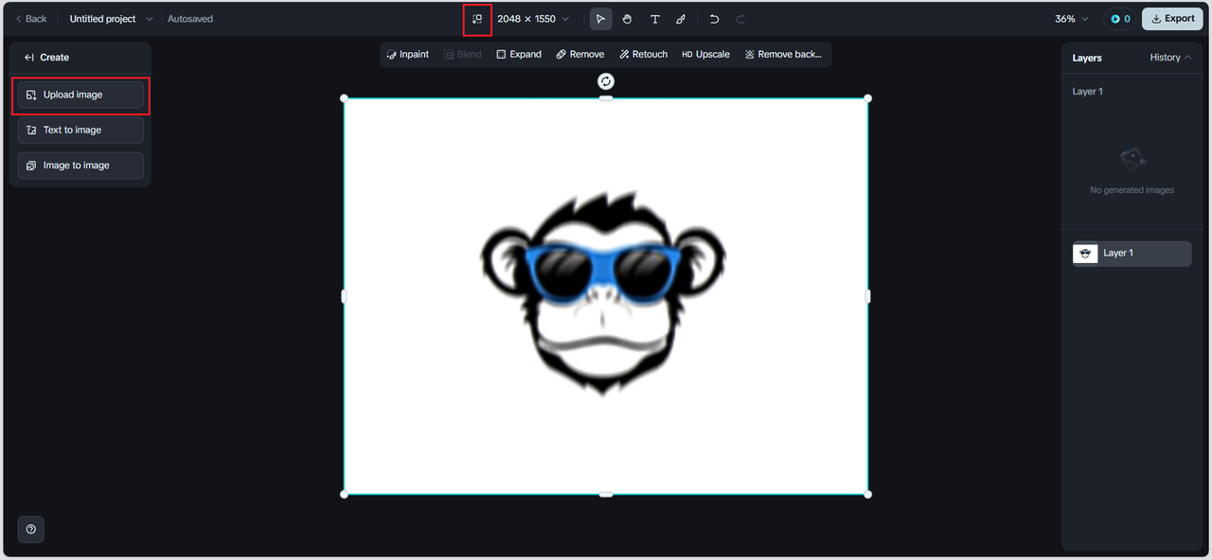Open the 2048 × 1550 canvas size dropdown
The width and height of the screenshot is (1212, 560).
pos(533,19)
